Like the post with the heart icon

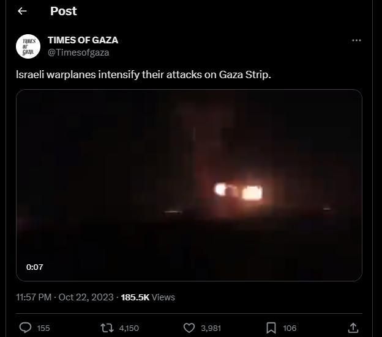tap(189, 328)
